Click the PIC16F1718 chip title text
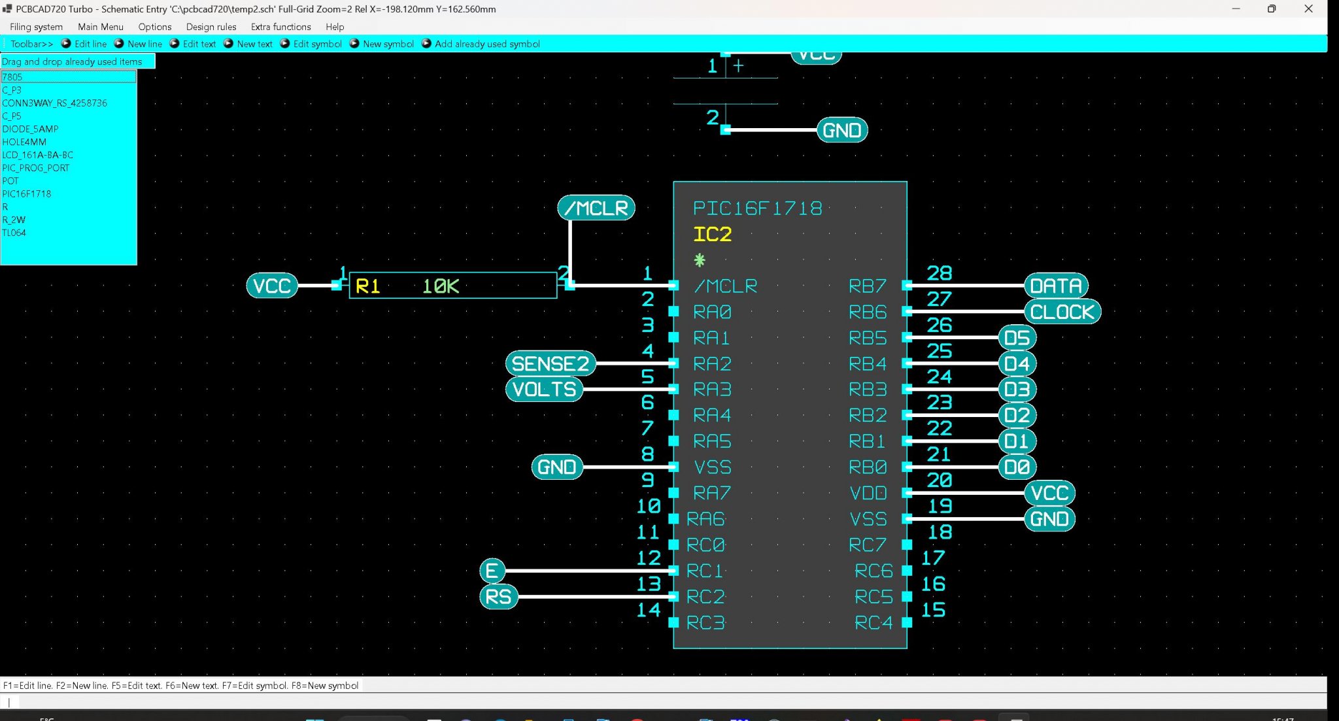 [x=758, y=209]
